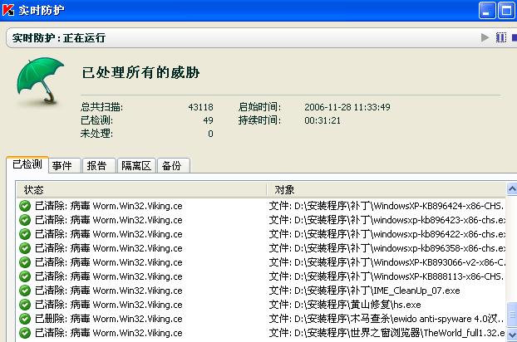Select file path 黄山修复\hs.exe
Viewport: 517px width, 342px height.
(x=345, y=305)
